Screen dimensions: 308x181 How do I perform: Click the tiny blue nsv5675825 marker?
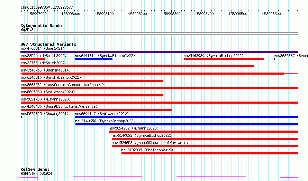tap(21, 117)
